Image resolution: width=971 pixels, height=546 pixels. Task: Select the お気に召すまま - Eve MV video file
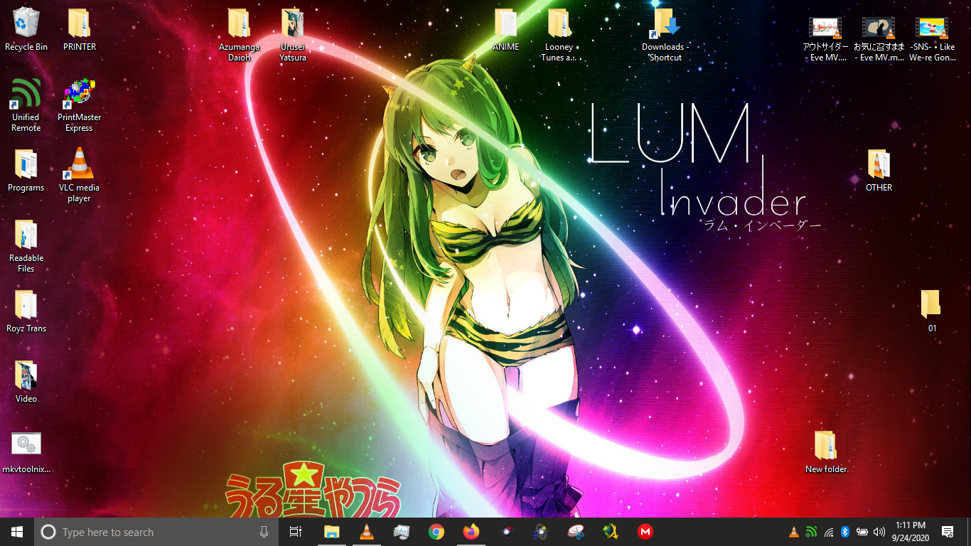click(x=879, y=39)
